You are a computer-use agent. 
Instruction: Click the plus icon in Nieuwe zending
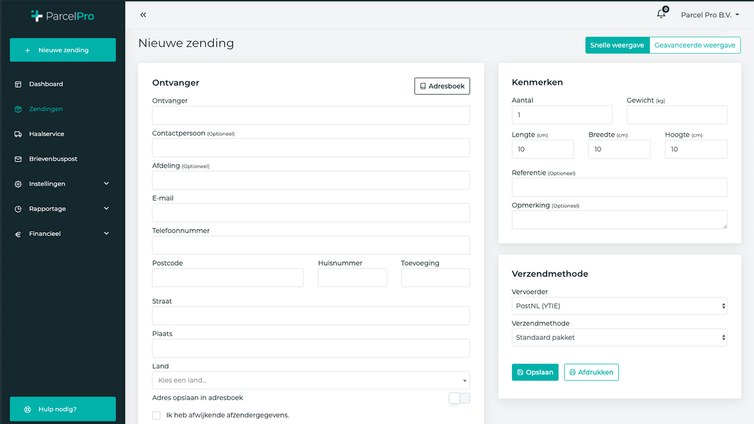coord(28,51)
